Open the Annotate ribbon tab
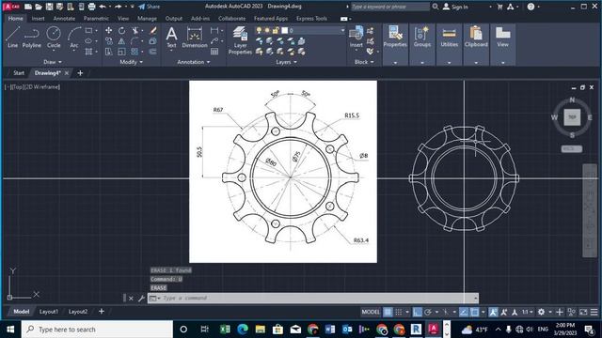This screenshot has height=338, width=602. click(x=64, y=19)
